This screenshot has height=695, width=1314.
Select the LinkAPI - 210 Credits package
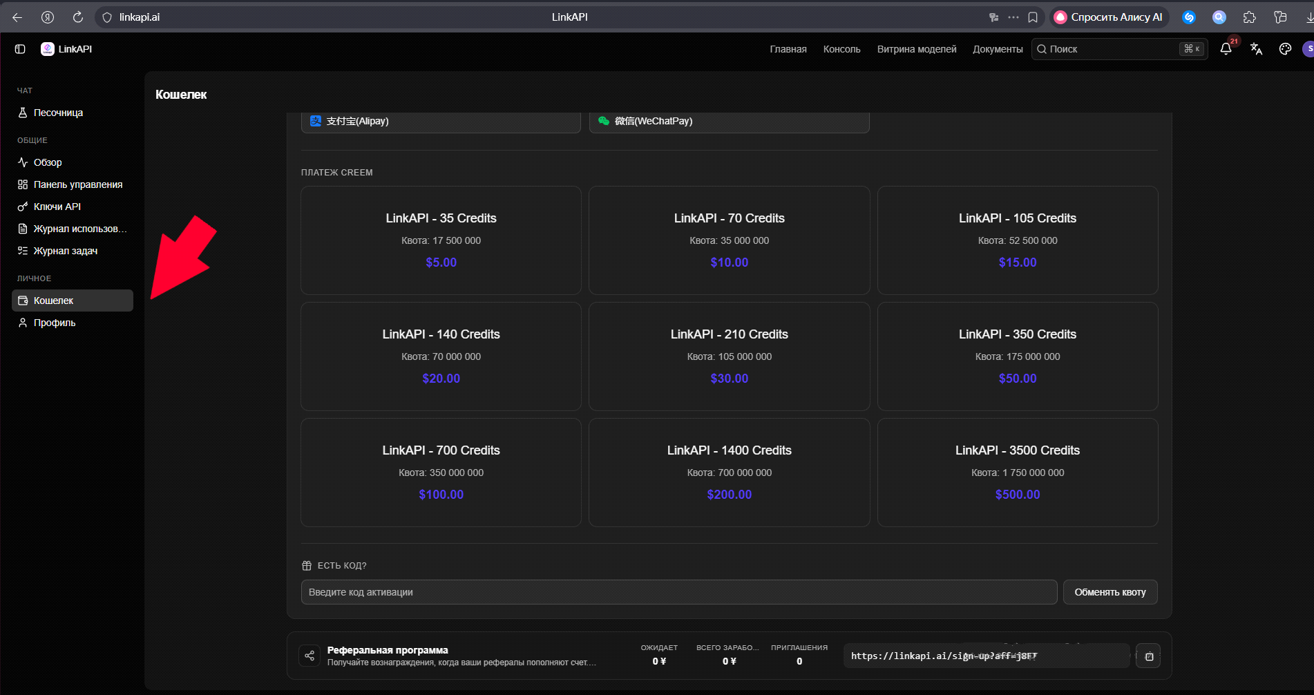729,356
